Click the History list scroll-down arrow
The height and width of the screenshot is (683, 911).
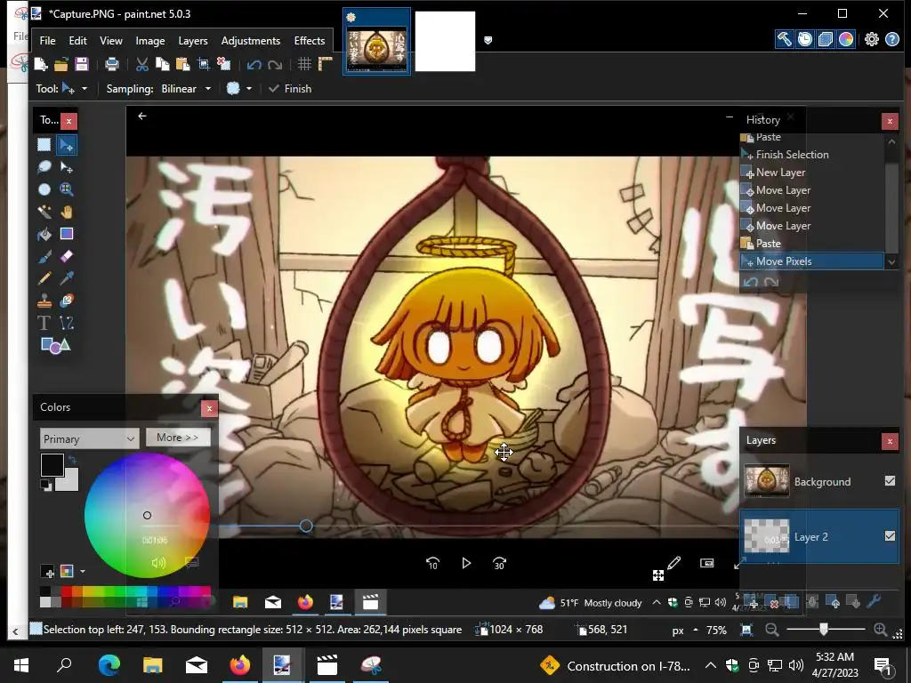891,262
